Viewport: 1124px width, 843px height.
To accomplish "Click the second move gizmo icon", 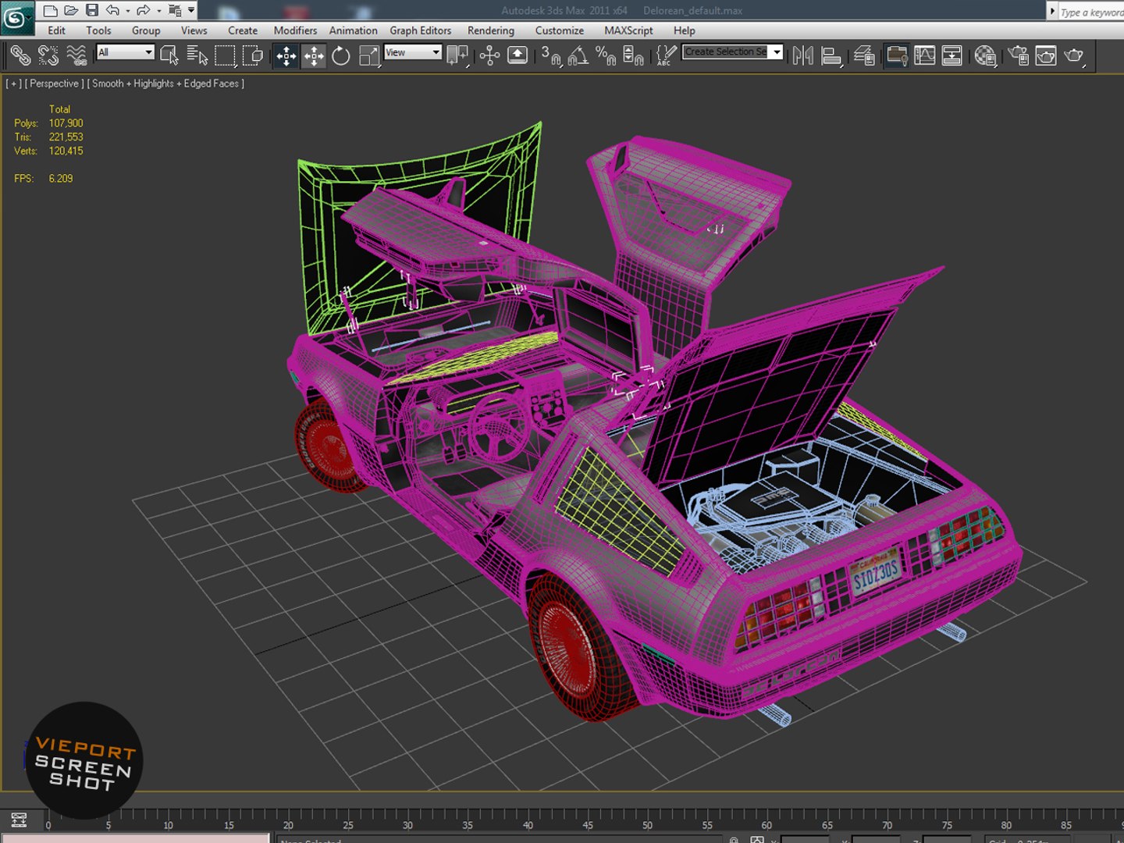I will click(314, 55).
